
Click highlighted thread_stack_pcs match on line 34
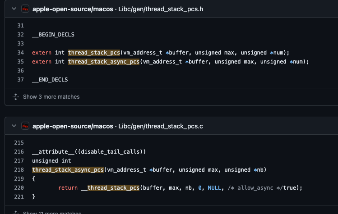pos(94,53)
